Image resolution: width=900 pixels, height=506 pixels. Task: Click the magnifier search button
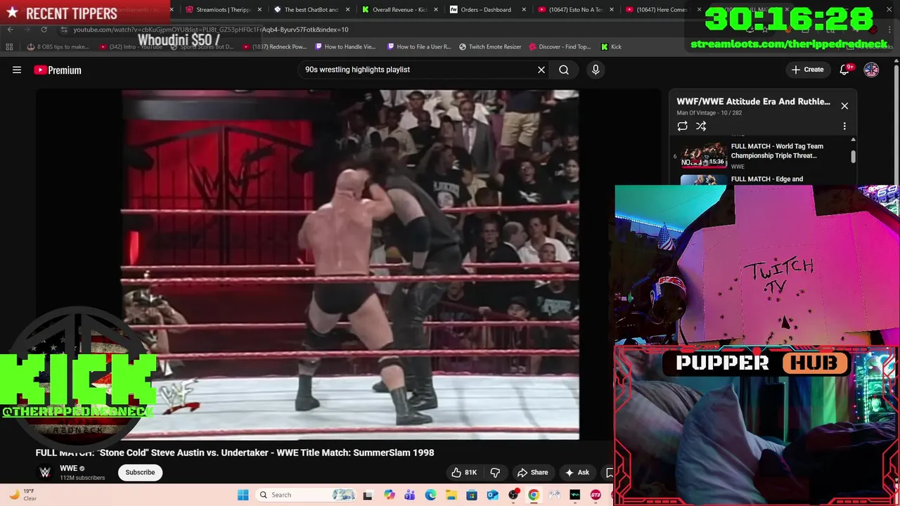pyautogui.click(x=564, y=70)
